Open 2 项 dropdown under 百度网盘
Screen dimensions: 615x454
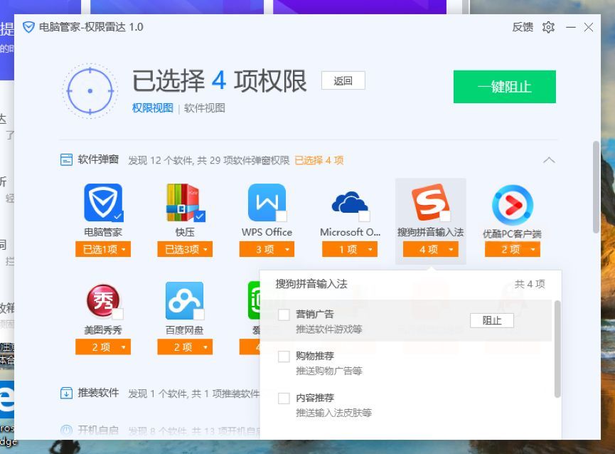coord(185,347)
